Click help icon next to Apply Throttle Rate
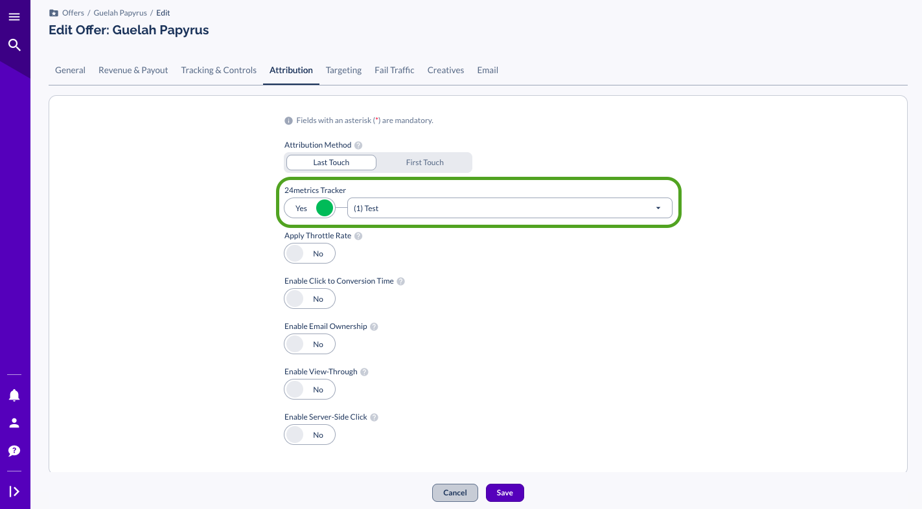Viewport: 922px width, 509px height. point(358,236)
